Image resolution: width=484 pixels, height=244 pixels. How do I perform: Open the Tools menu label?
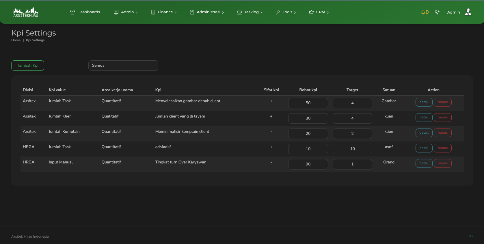(x=288, y=12)
